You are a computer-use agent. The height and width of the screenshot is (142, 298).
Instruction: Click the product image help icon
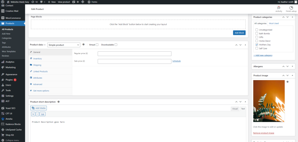(x=288, y=82)
